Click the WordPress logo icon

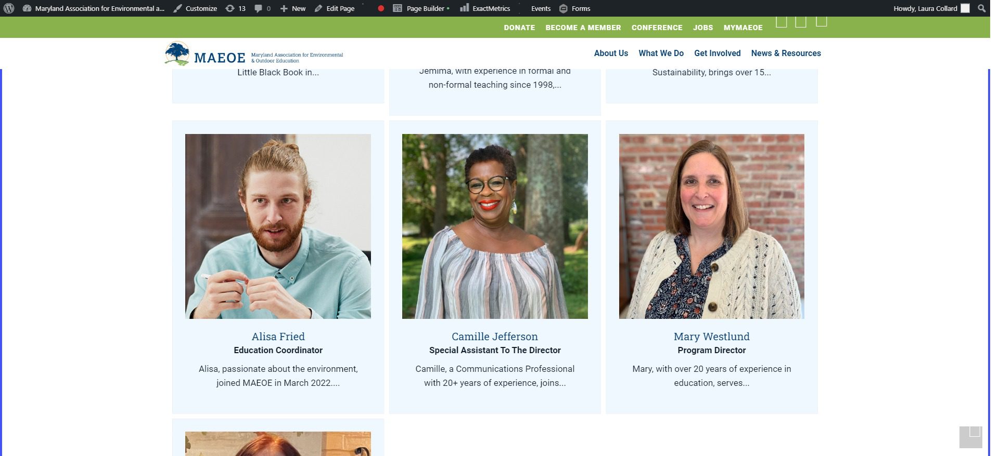(x=9, y=8)
